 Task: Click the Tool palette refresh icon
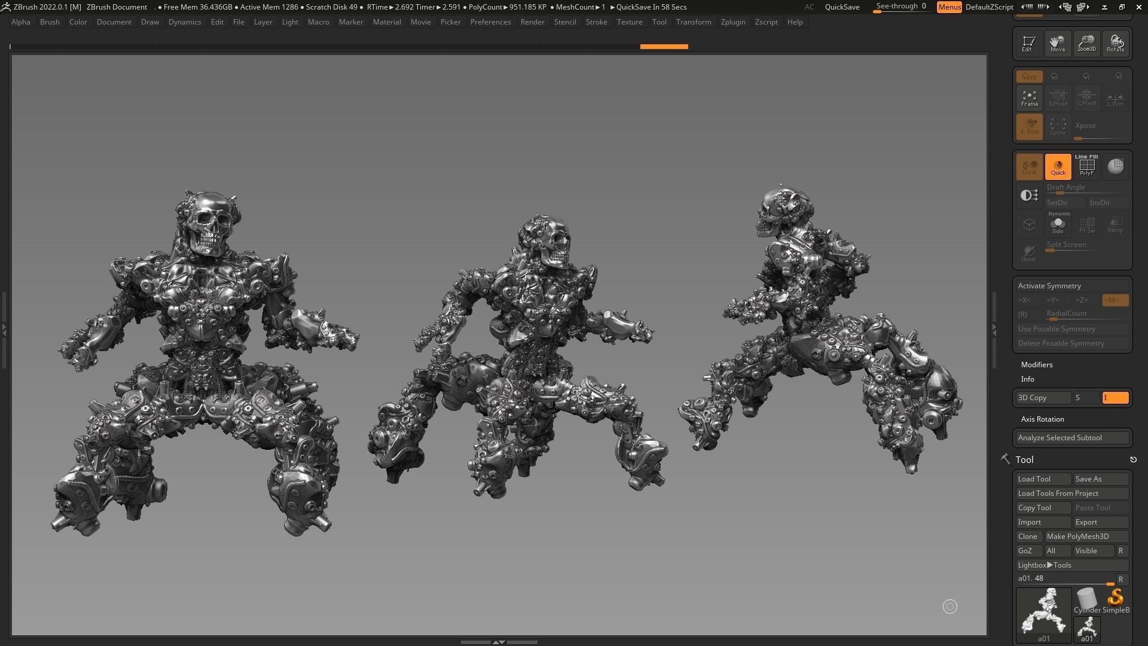(1133, 459)
